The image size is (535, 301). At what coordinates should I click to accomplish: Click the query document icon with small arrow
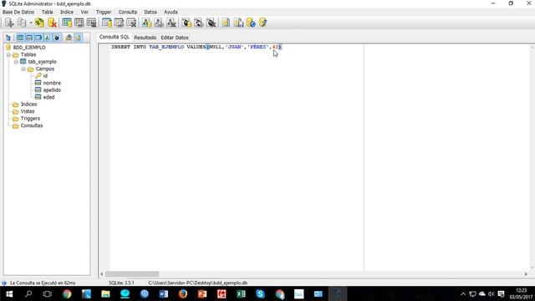(x=238, y=23)
